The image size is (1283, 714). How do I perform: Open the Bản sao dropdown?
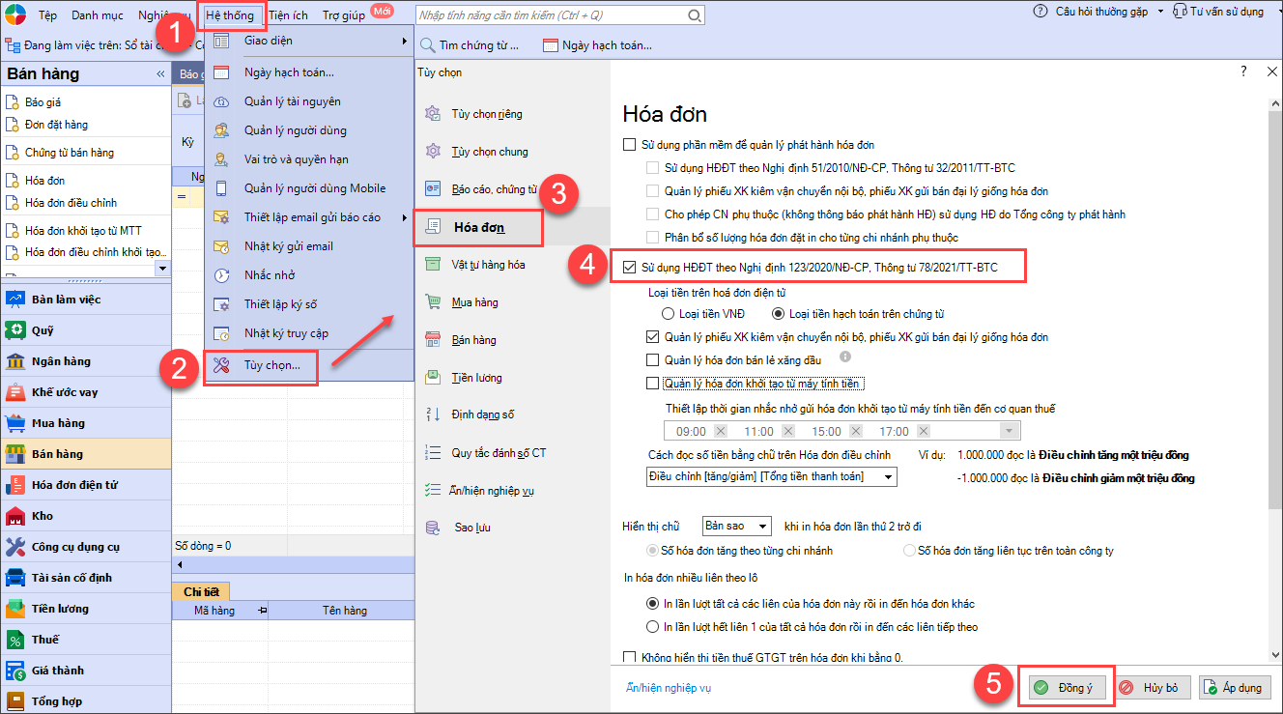[x=763, y=527]
